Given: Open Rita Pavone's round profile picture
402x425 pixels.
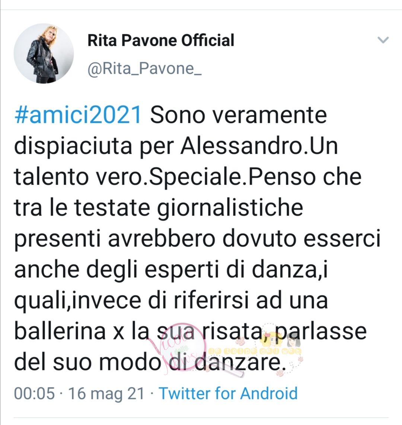Looking at the screenshot, I should (44, 53).
